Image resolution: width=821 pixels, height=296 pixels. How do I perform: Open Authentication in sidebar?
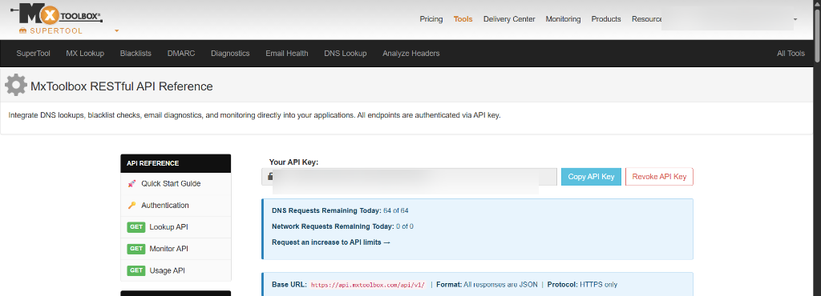(x=176, y=206)
